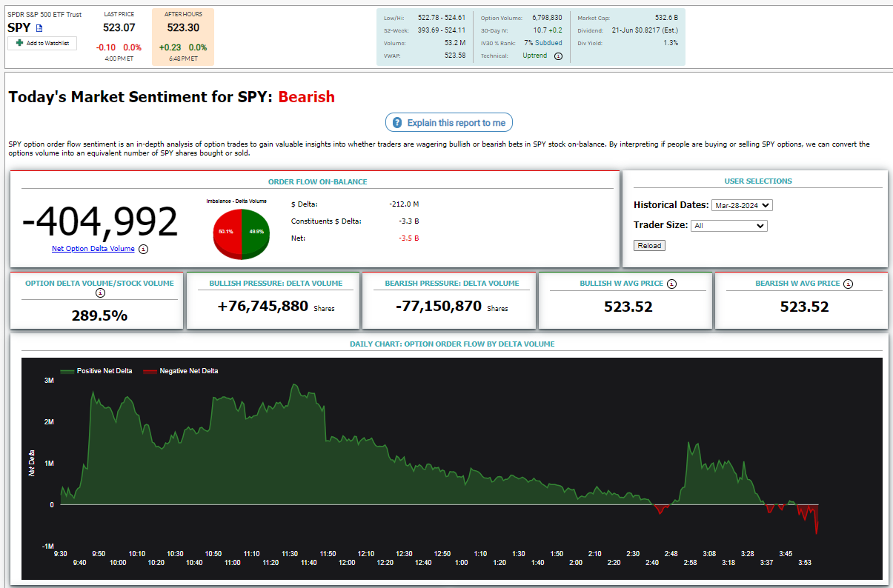
Task: Click the 289.5% ratio value
Action: point(99,315)
